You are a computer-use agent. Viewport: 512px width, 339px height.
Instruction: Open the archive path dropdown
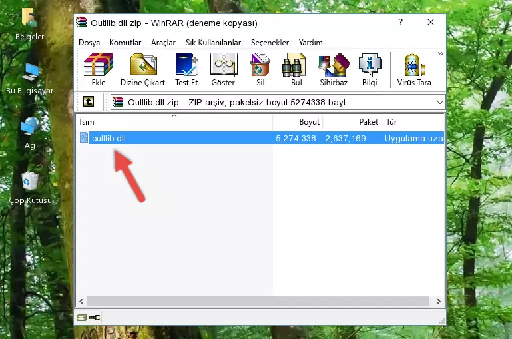tap(440, 102)
